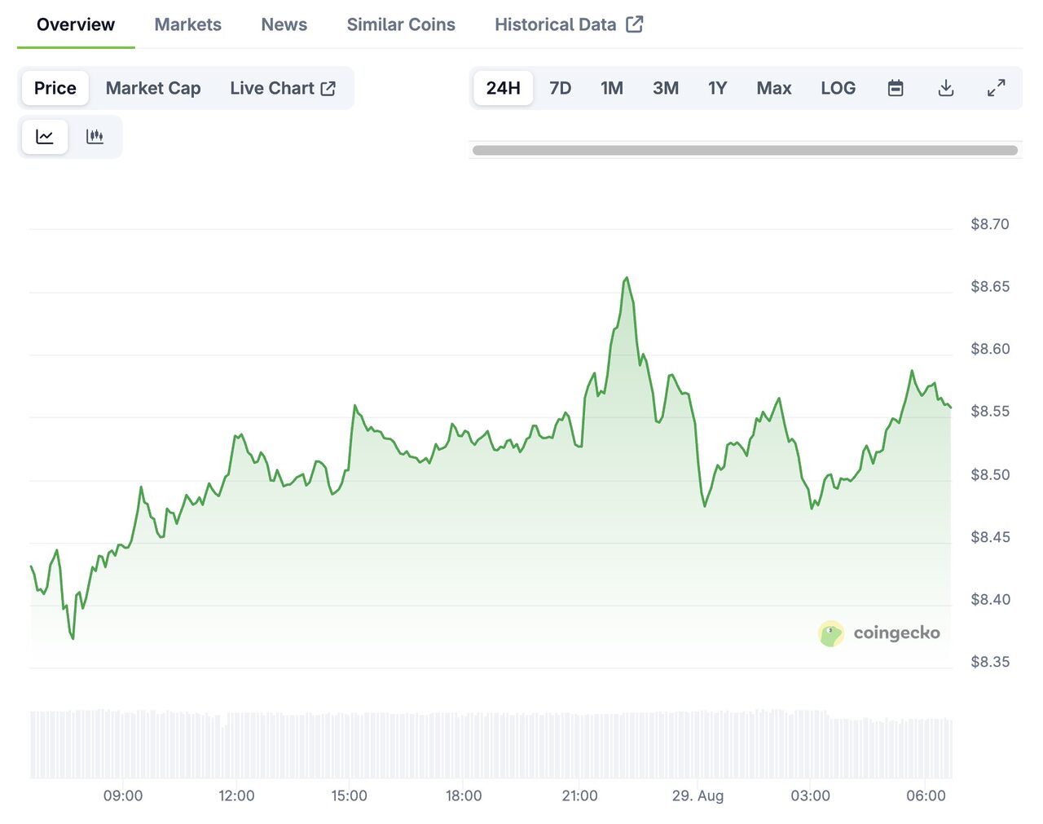Download chart data icon
The width and height of the screenshot is (1043, 824).
pos(945,88)
